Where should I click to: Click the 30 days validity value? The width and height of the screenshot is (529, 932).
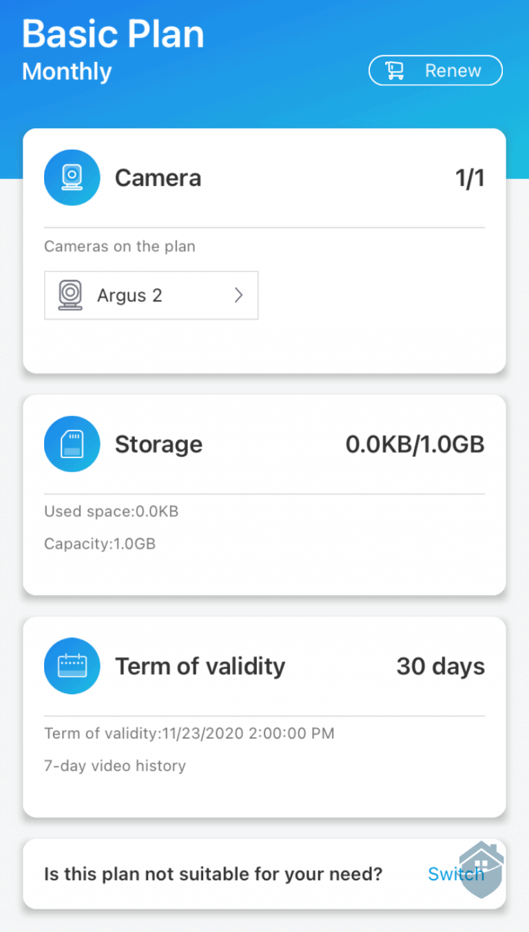[x=440, y=667]
